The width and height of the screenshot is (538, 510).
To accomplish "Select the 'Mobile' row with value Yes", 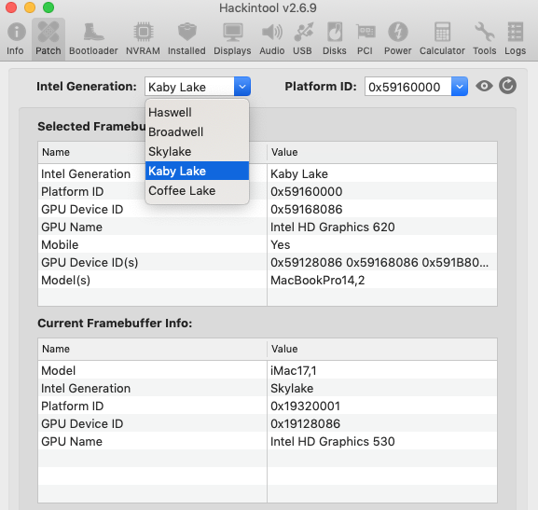I will pyautogui.click(x=268, y=244).
